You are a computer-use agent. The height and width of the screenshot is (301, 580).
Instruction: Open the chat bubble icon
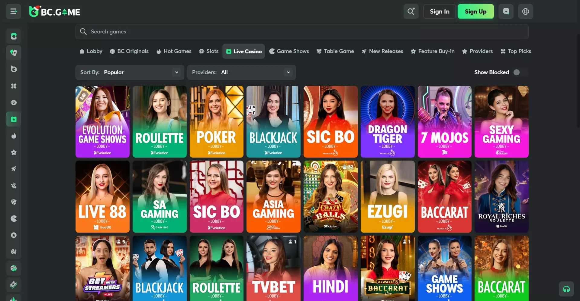(506, 11)
